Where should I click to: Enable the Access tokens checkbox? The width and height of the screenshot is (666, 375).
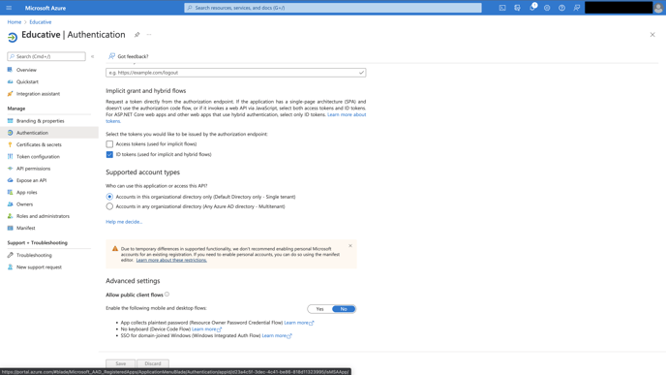click(109, 144)
